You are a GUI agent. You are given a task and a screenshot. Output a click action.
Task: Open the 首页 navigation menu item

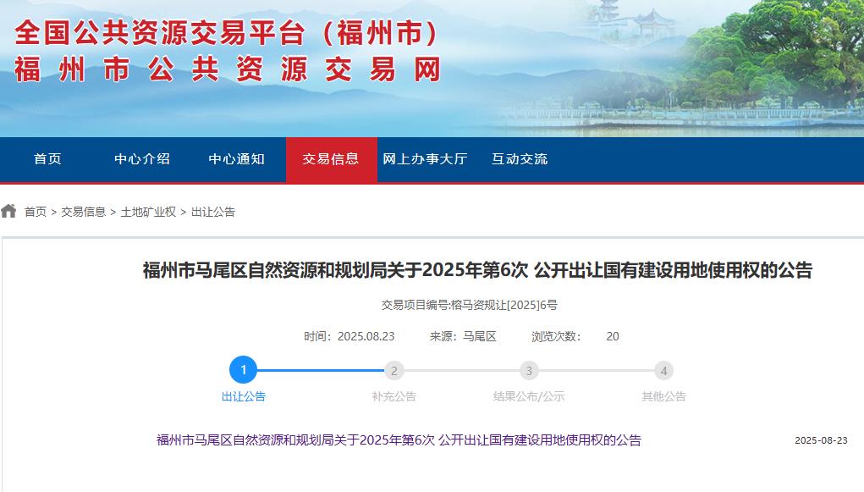(x=47, y=159)
